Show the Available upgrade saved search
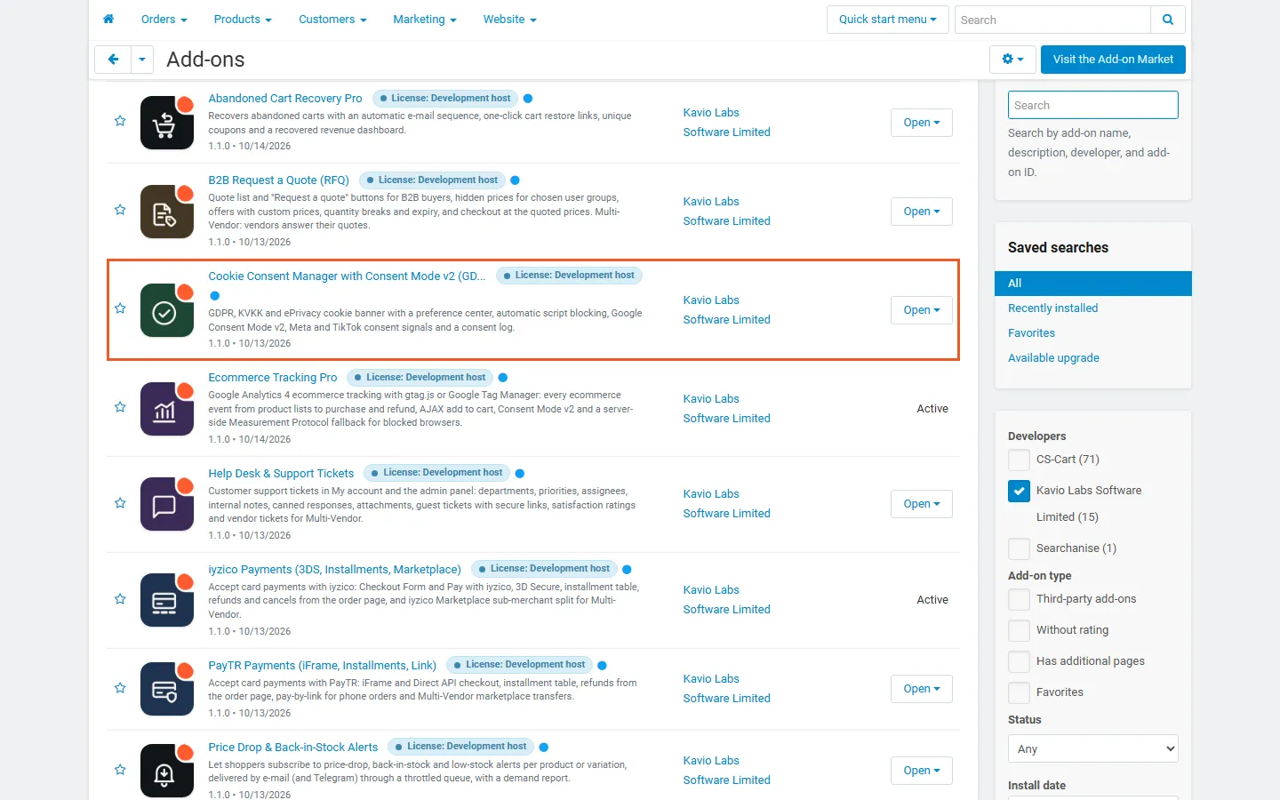The height and width of the screenshot is (800, 1280). [1053, 358]
